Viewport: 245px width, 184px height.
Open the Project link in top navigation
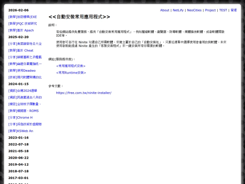point(210,10)
